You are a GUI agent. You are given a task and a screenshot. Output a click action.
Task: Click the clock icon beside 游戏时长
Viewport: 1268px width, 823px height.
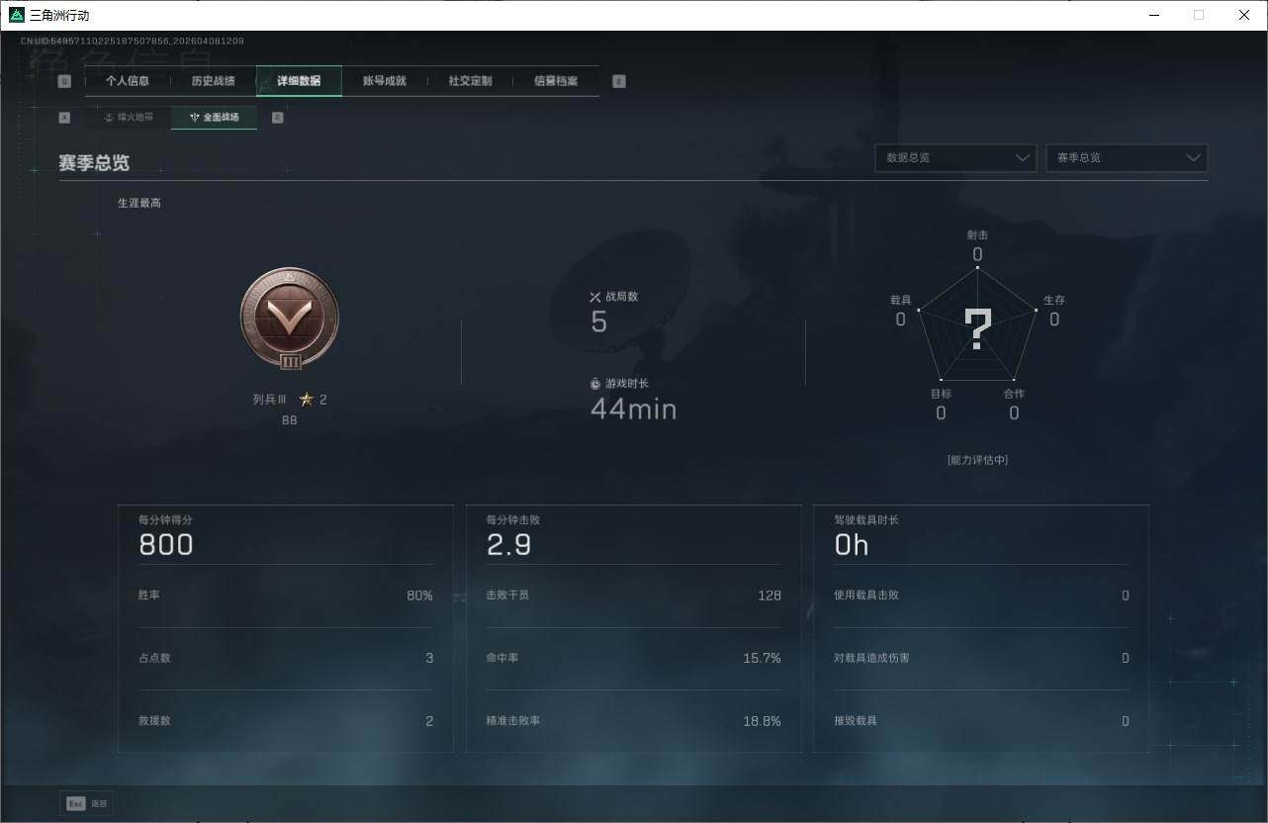coord(595,383)
